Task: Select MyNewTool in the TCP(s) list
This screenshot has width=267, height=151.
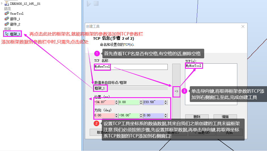Action: coord(193,66)
